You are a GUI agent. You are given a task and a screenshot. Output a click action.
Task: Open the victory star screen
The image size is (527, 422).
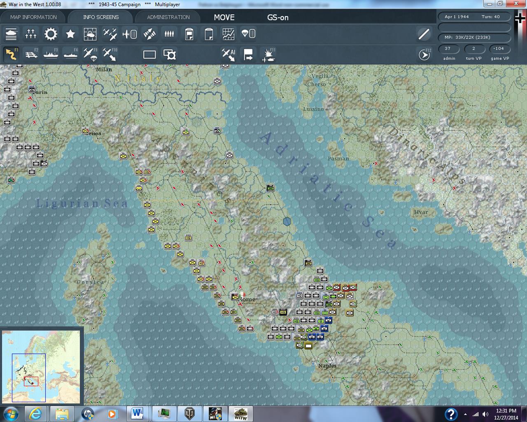[x=70, y=34]
